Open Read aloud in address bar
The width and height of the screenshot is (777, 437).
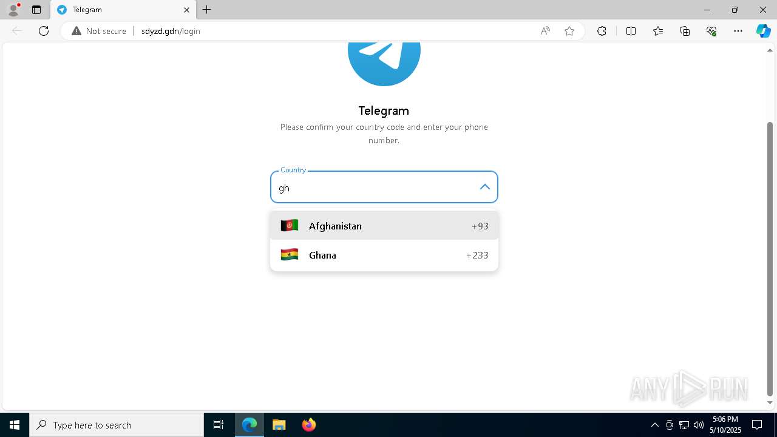tap(545, 31)
